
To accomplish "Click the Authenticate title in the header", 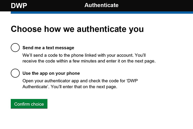I will (101, 5).
